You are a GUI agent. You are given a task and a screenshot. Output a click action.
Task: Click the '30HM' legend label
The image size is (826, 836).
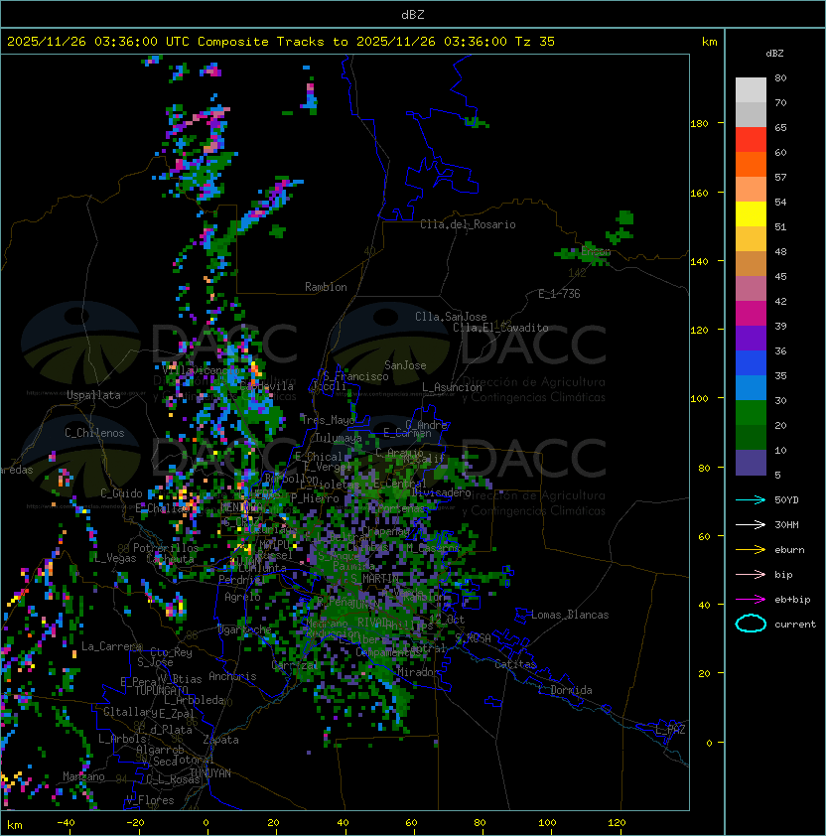[786, 525]
